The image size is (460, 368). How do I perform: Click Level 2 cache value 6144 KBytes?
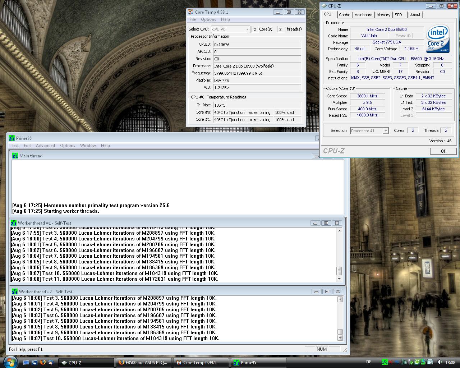pyautogui.click(x=433, y=109)
